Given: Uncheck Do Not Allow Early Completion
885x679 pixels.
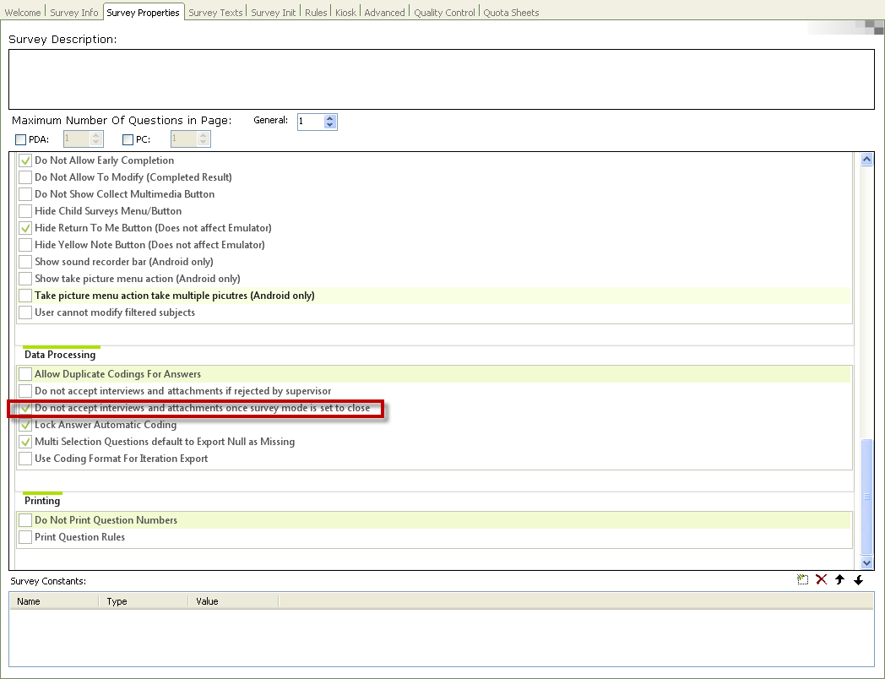Looking at the screenshot, I should 25,160.
